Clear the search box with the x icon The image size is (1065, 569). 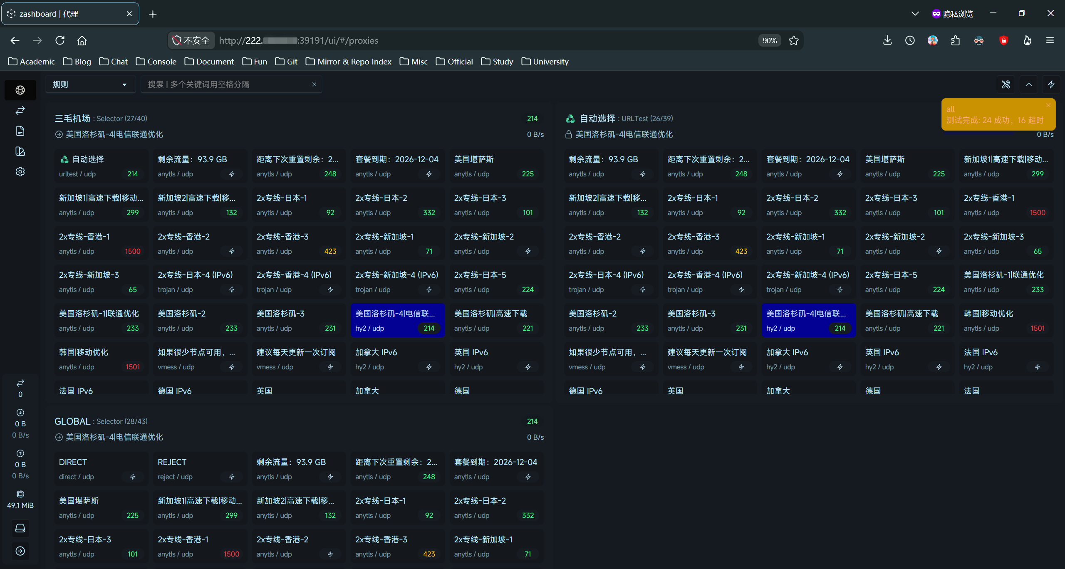[314, 84]
